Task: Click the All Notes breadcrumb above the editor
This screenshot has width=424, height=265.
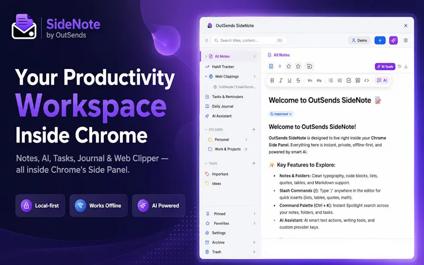Action: 279,55
